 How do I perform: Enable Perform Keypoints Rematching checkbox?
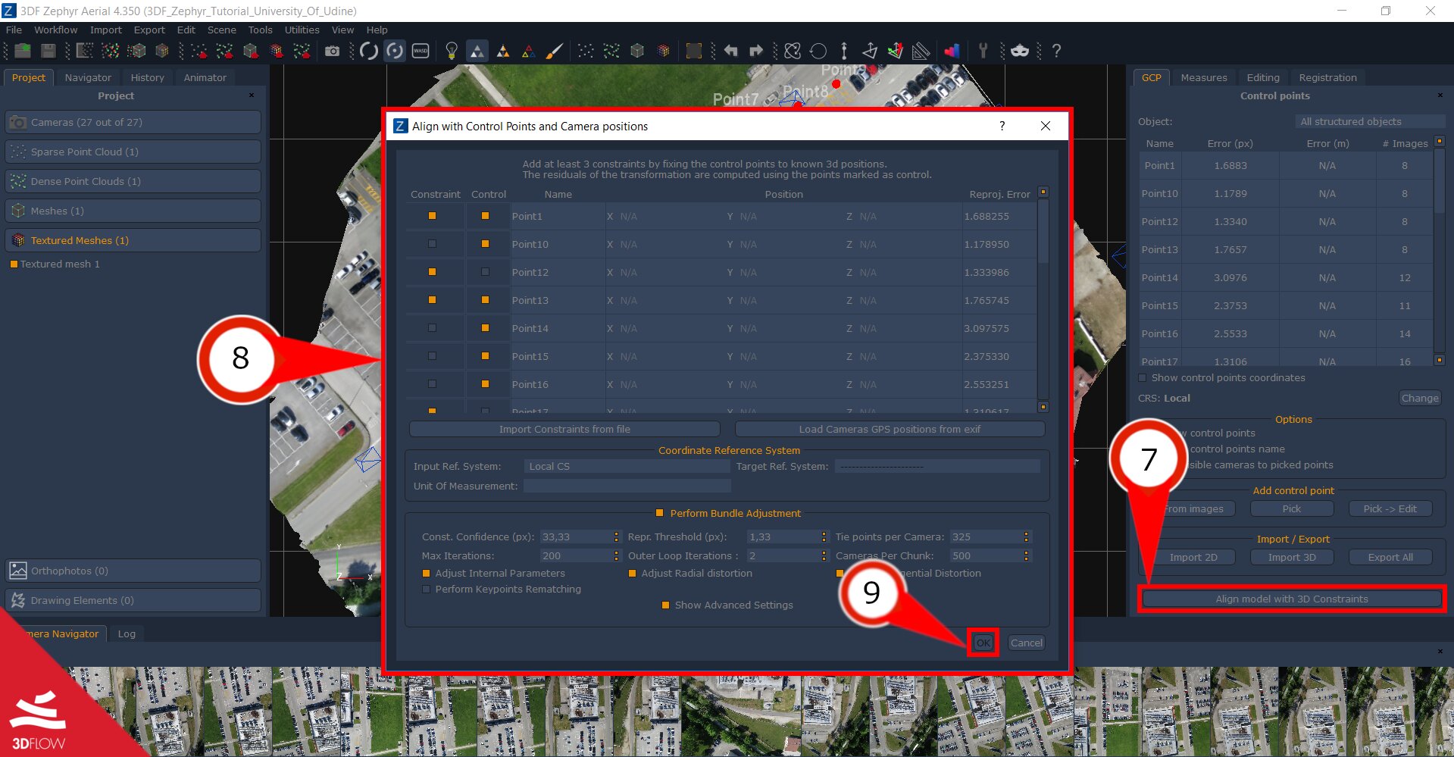426,590
